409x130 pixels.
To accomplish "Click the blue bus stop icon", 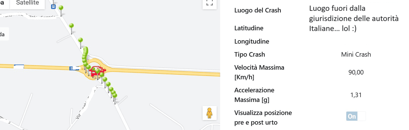I will pos(53,7).
